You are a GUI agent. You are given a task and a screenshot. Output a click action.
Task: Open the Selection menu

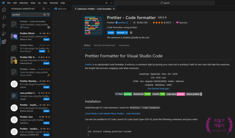pos(23,3)
